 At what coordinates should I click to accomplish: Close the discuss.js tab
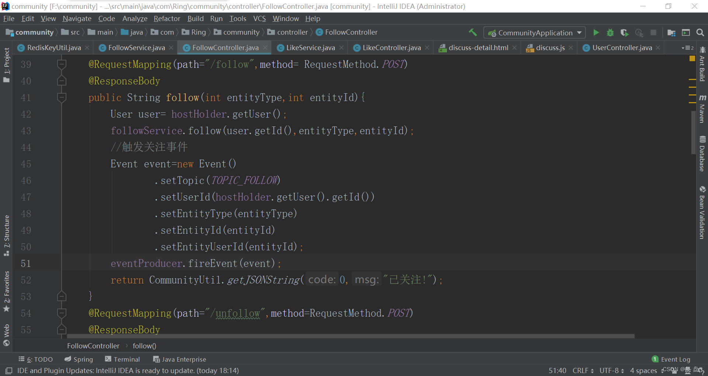[x=571, y=48]
